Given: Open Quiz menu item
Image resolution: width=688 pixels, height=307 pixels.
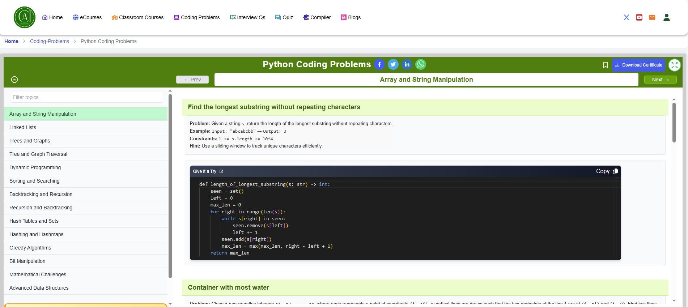Looking at the screenshot, I should click(x=284, y=17).
